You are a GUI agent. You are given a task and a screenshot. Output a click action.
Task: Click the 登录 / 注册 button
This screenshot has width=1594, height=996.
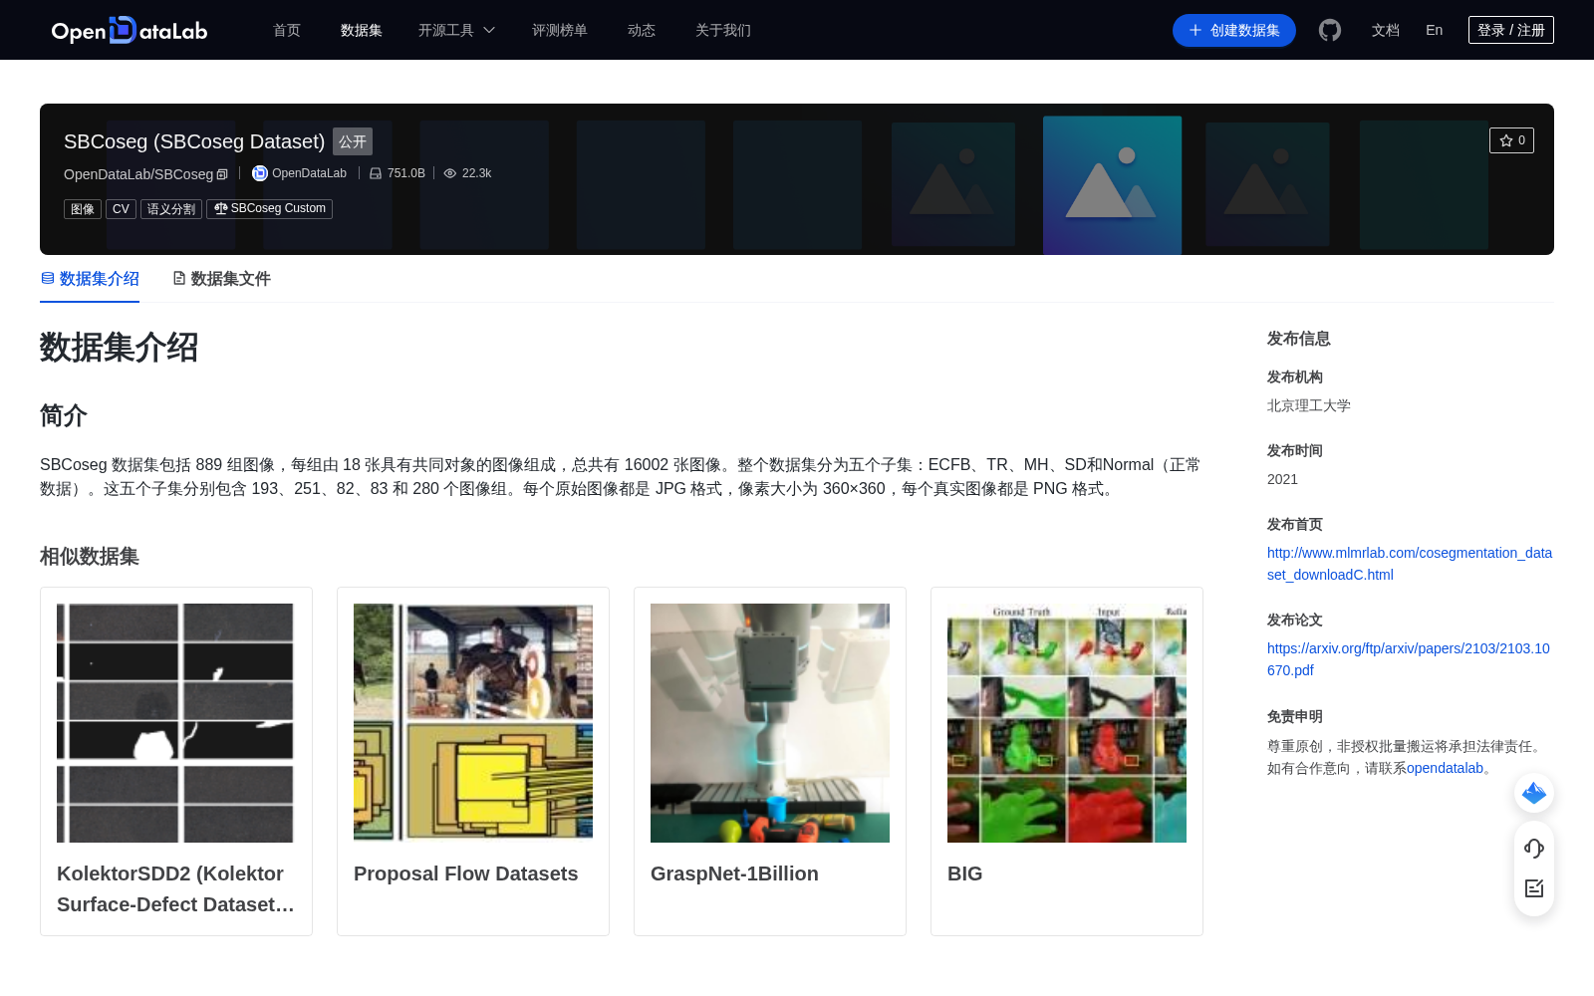click(x=1511, y=30)
